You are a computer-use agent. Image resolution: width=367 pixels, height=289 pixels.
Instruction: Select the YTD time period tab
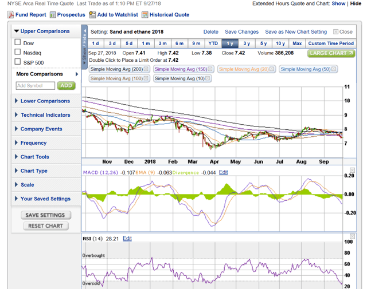point(213,43)
